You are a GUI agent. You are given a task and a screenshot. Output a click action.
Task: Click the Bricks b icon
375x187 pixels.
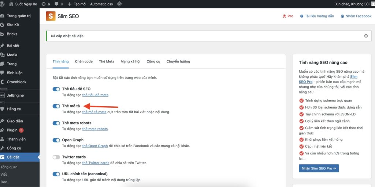coord(2,34)
